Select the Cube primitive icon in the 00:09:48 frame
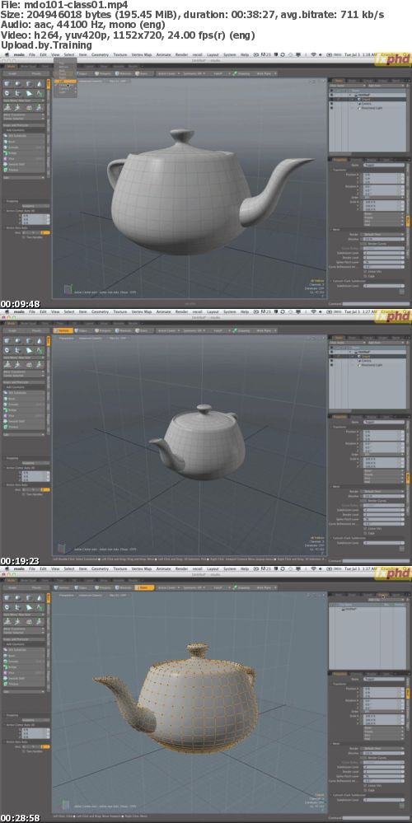 (7, 84)
